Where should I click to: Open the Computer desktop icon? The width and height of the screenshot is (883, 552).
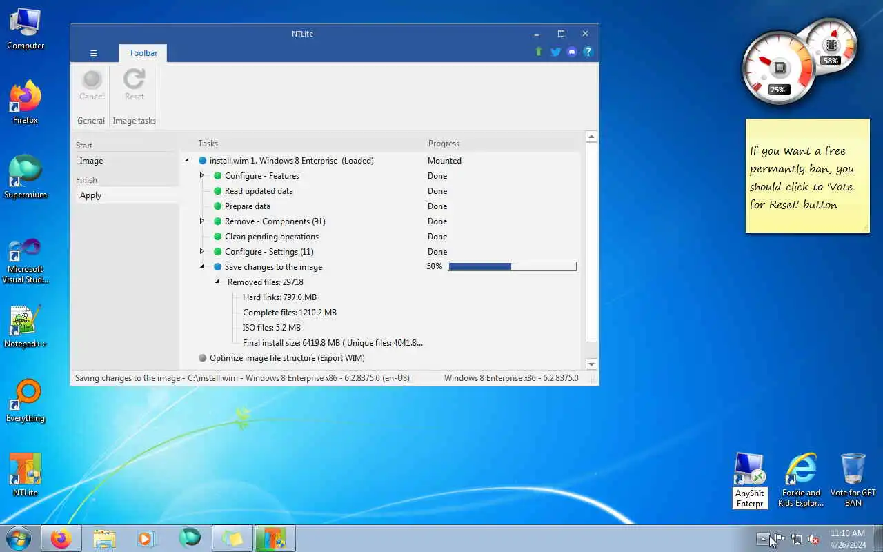[x=26, y=29]
